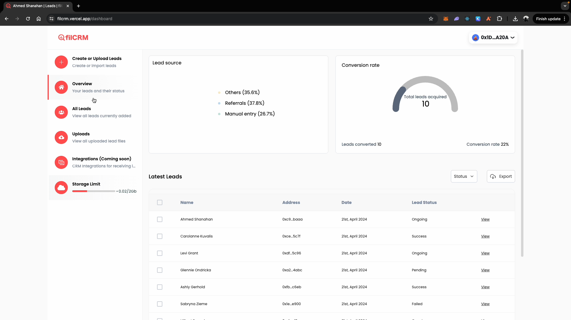Click the conversion rate gauge arc
Viewport: 571px width, 320px height.
coord(425,79)
